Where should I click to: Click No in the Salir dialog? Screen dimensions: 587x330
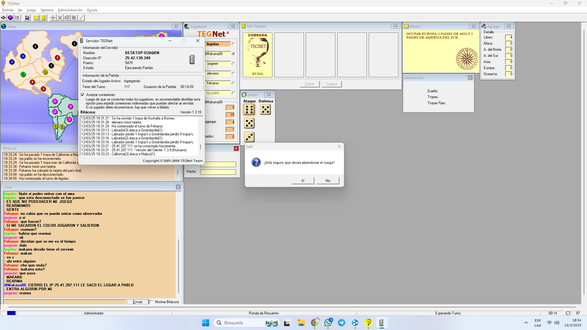click(328, 181)
